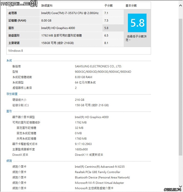The width and height of the screenshot is (183, 192).
Task: Select 'Intel(R) HD Graphics 4000' adapter type value
Action: click(92, 117)
